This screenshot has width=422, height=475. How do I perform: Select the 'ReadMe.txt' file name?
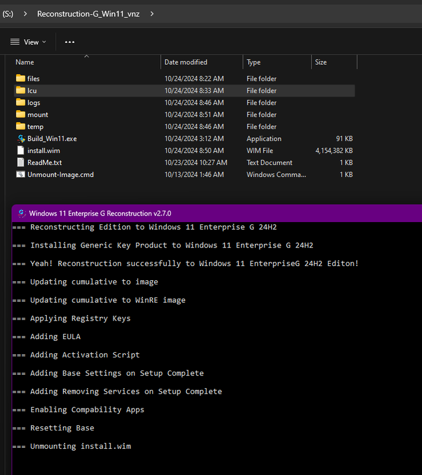[x=45, y=162]
